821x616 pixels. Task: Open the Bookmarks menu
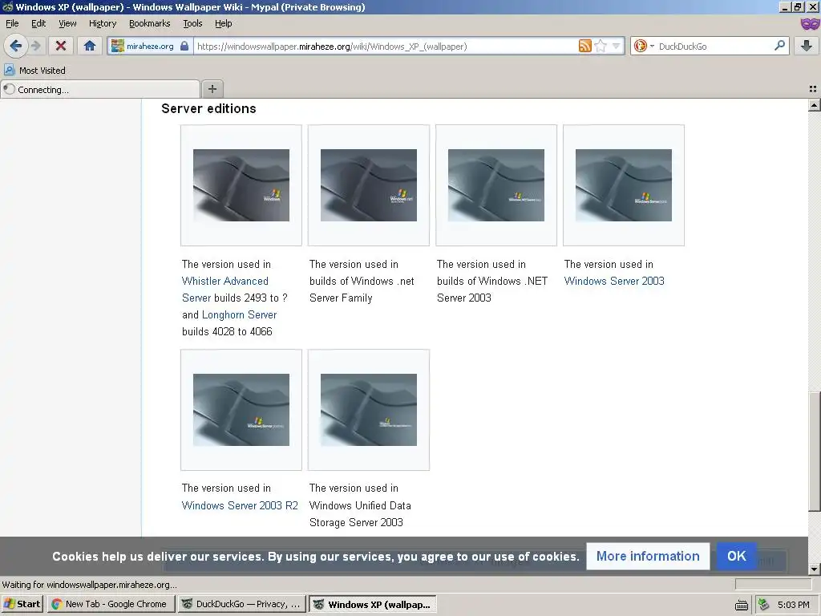(150, 23)
